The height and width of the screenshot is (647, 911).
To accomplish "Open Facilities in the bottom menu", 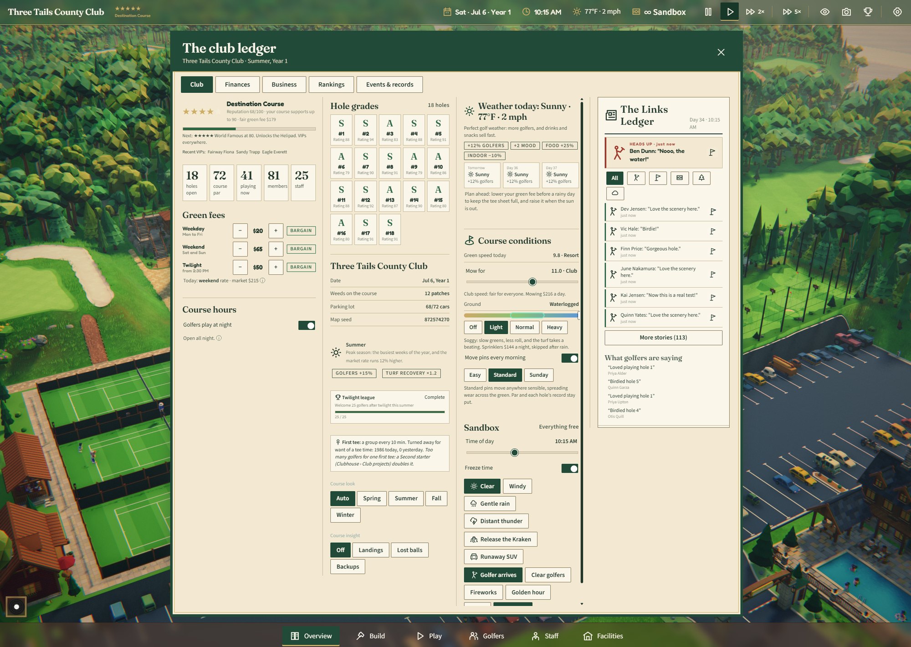I will pos(603,636).
